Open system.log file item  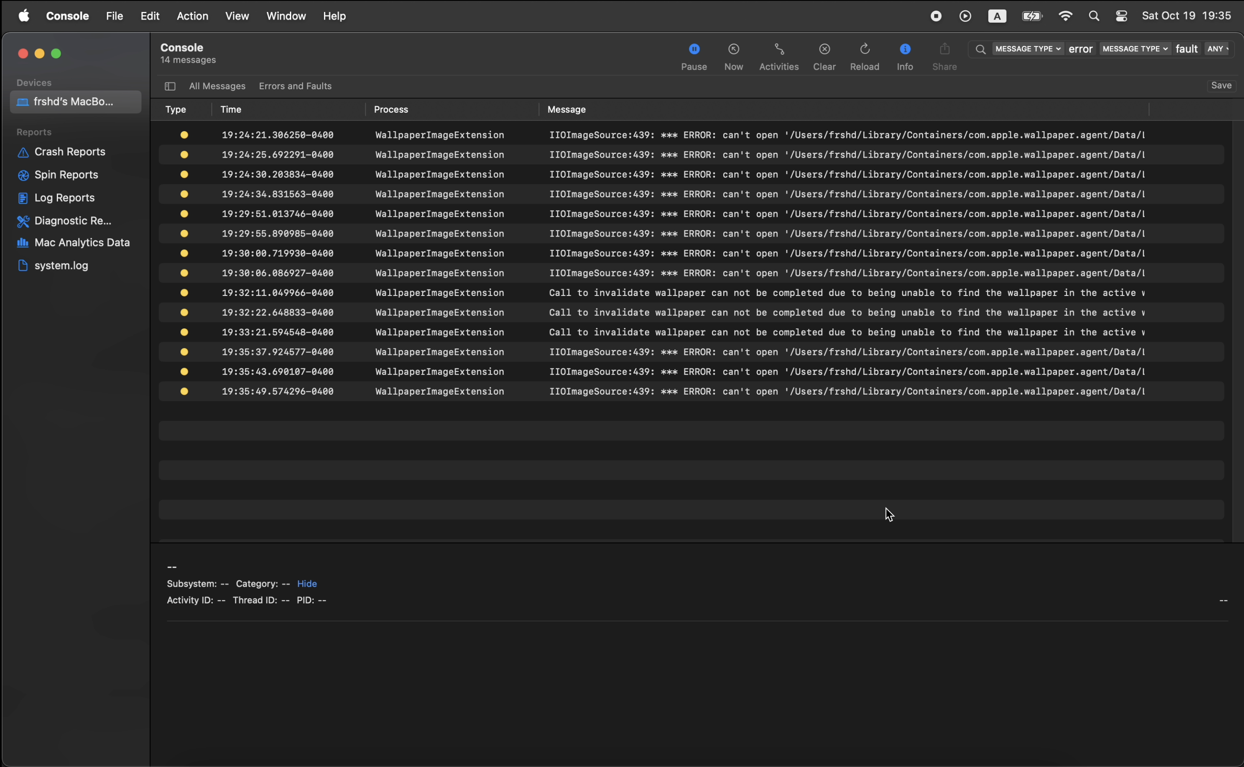tap(61, 265)
